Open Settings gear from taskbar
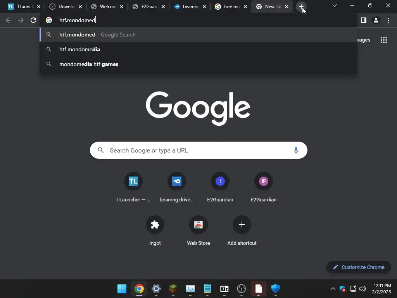 pos(156,289)
